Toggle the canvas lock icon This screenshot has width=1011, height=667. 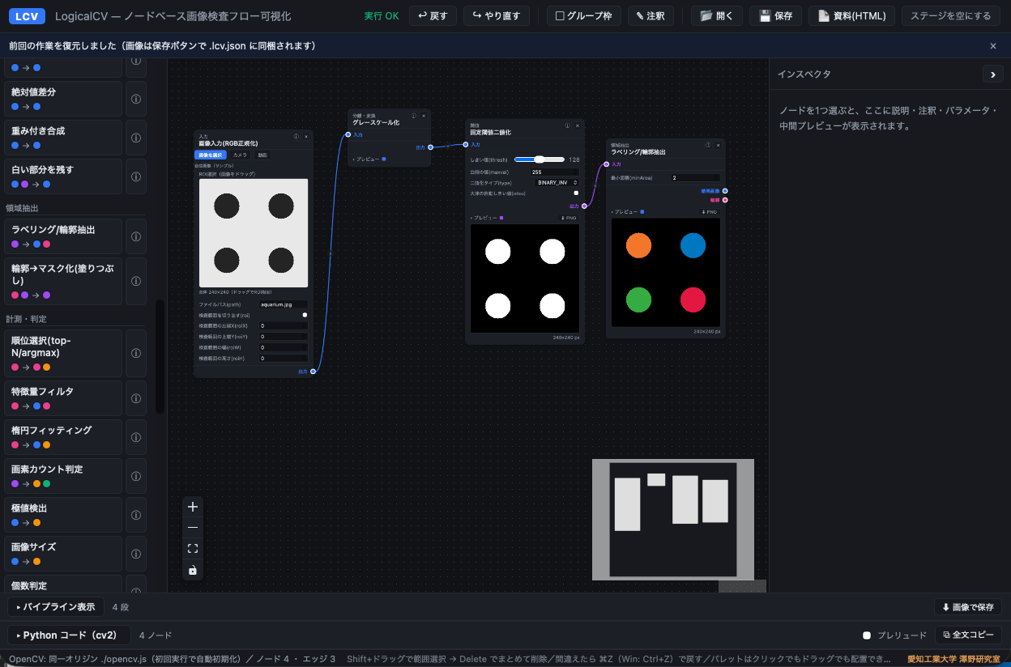193,570
